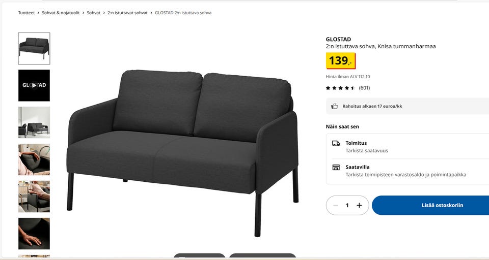Go to Tuotteet breadcrumb

(x=26, y=13)
